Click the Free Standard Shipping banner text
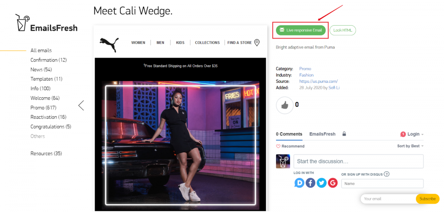 [180, 66]
